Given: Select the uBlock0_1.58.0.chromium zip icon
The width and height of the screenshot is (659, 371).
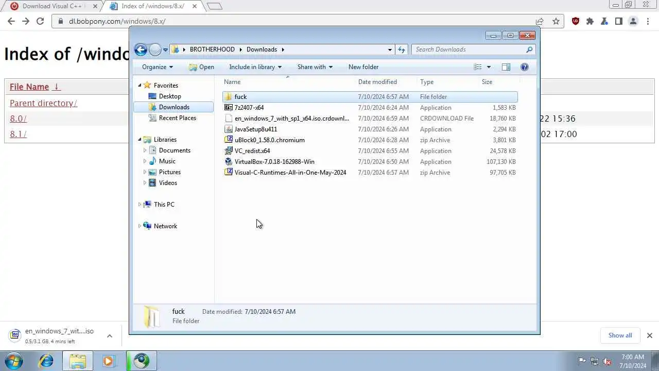Looking at the screenshot, I should tap(229, 140).
